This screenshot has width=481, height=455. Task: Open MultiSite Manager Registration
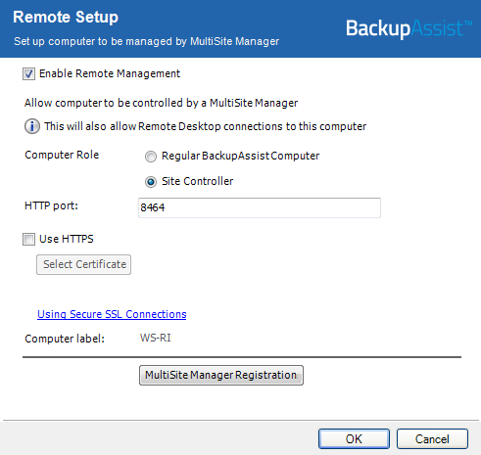click(x=221, y=375)
